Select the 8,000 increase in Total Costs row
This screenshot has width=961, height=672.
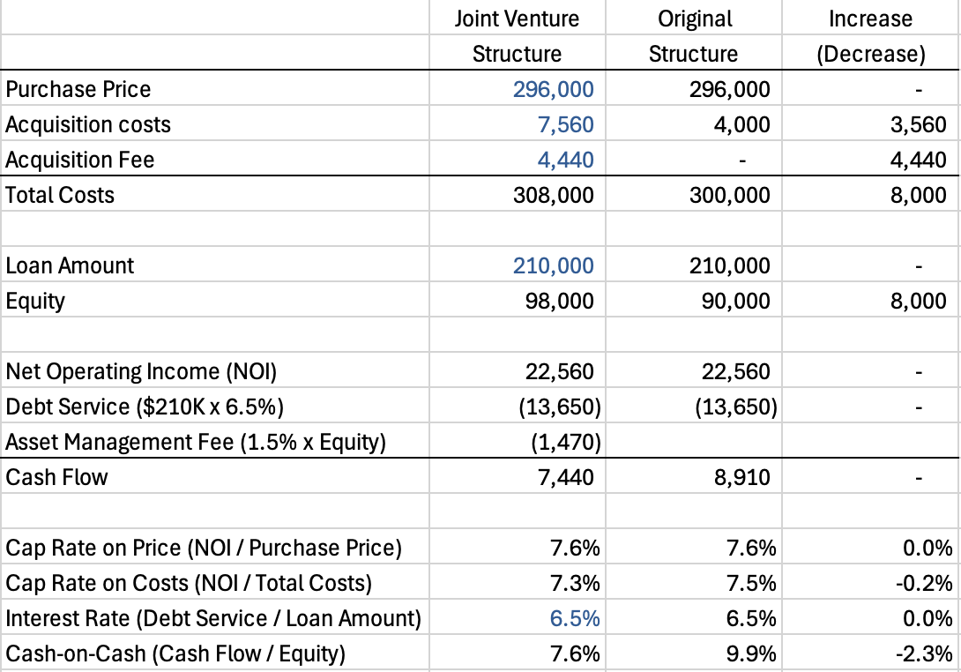click(x=919, y=195)
